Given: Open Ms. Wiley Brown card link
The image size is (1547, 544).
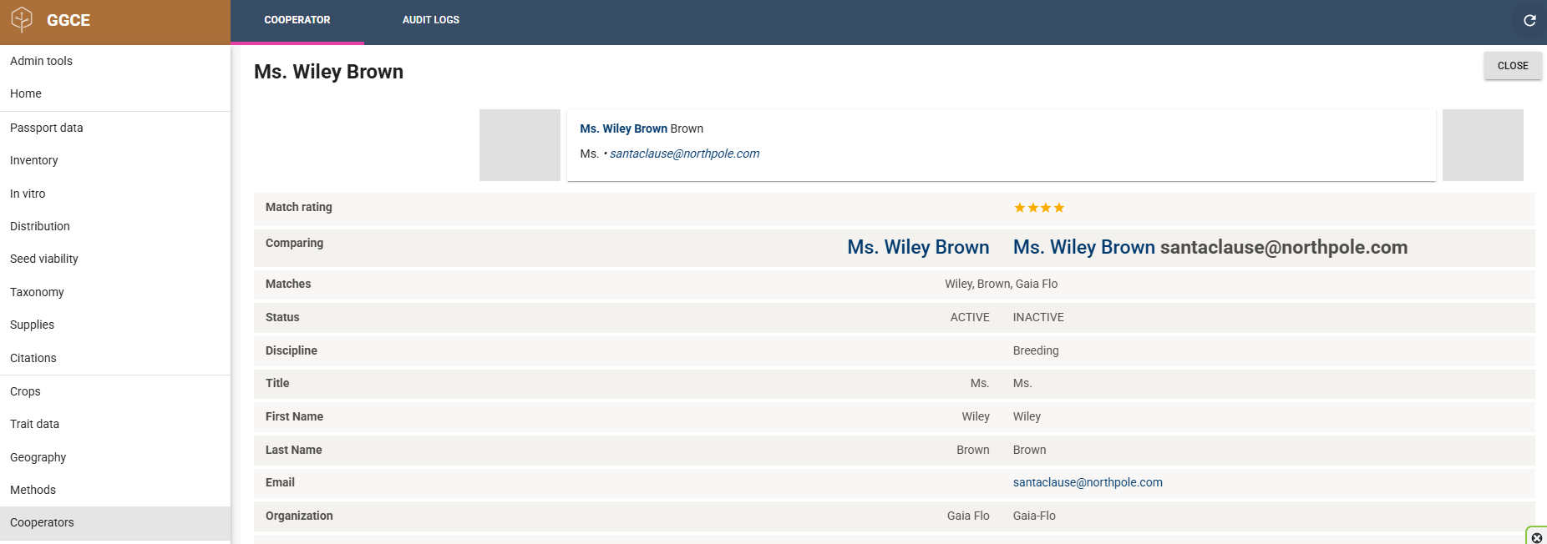Looking at the screenshot, I should pyautogui.click(x=623, y=128).
